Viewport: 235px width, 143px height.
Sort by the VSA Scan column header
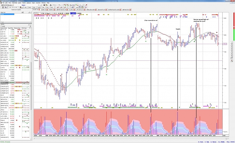coord(26,28)
